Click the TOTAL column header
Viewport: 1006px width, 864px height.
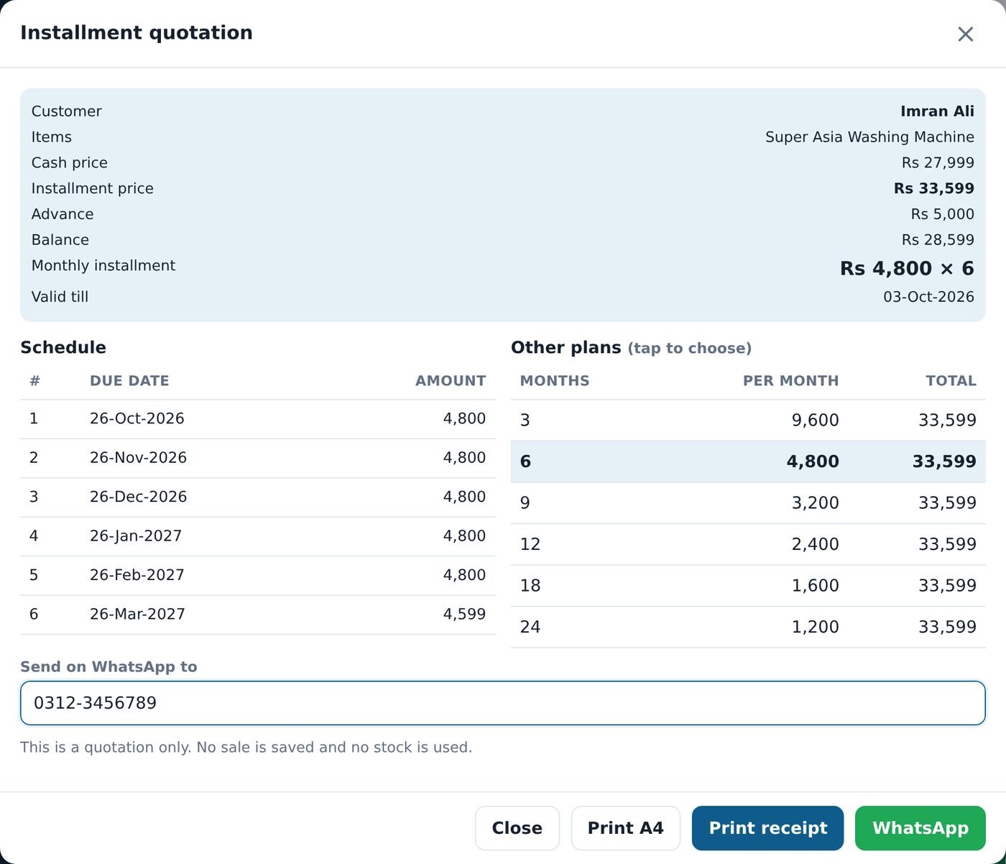pos(951,381)
